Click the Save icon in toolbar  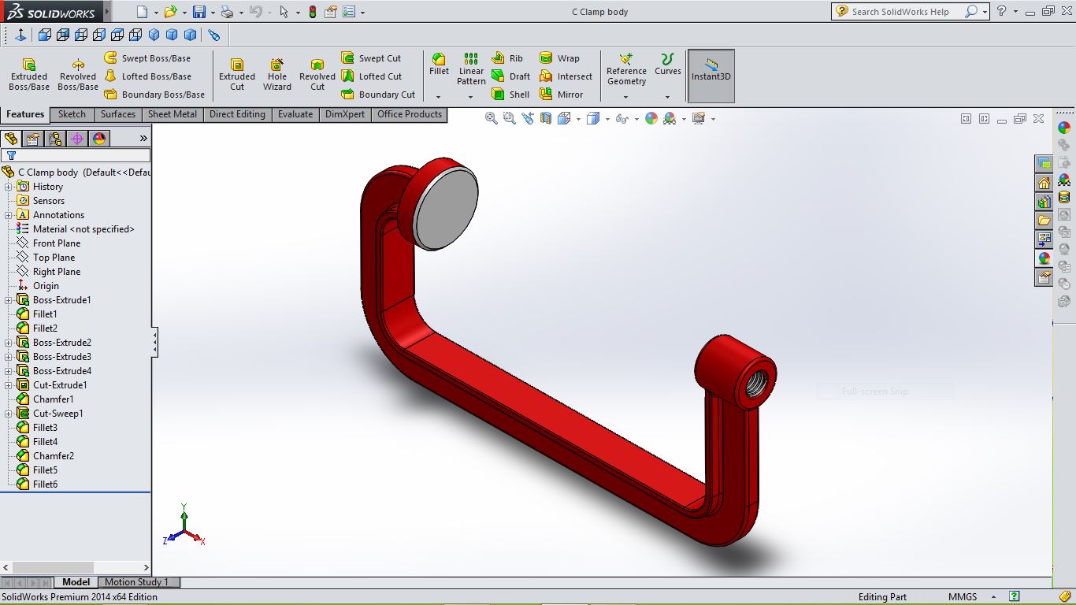[199, 12]
